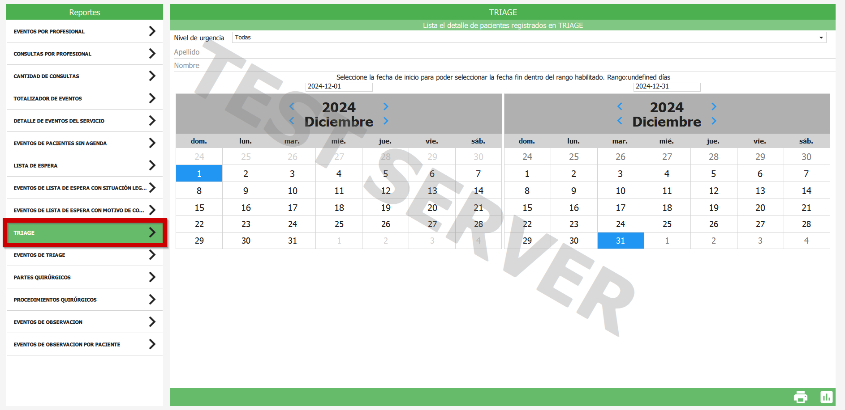
Task: Go to next year in start calendar
Action: pyautogui.click(x=386, y=106)
